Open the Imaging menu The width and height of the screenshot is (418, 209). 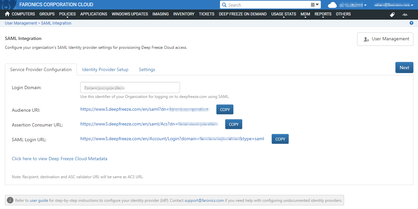[x=161, y=14]
